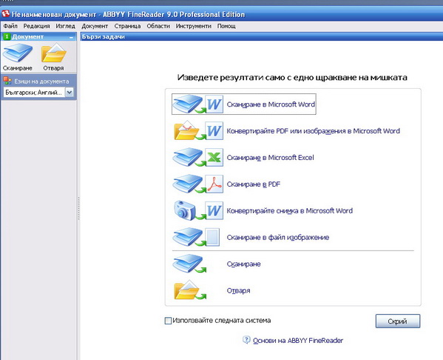
Task: Click the plain Сканиране link in quick tasks list
Action: pyautogui.click(x=244, y=264)
